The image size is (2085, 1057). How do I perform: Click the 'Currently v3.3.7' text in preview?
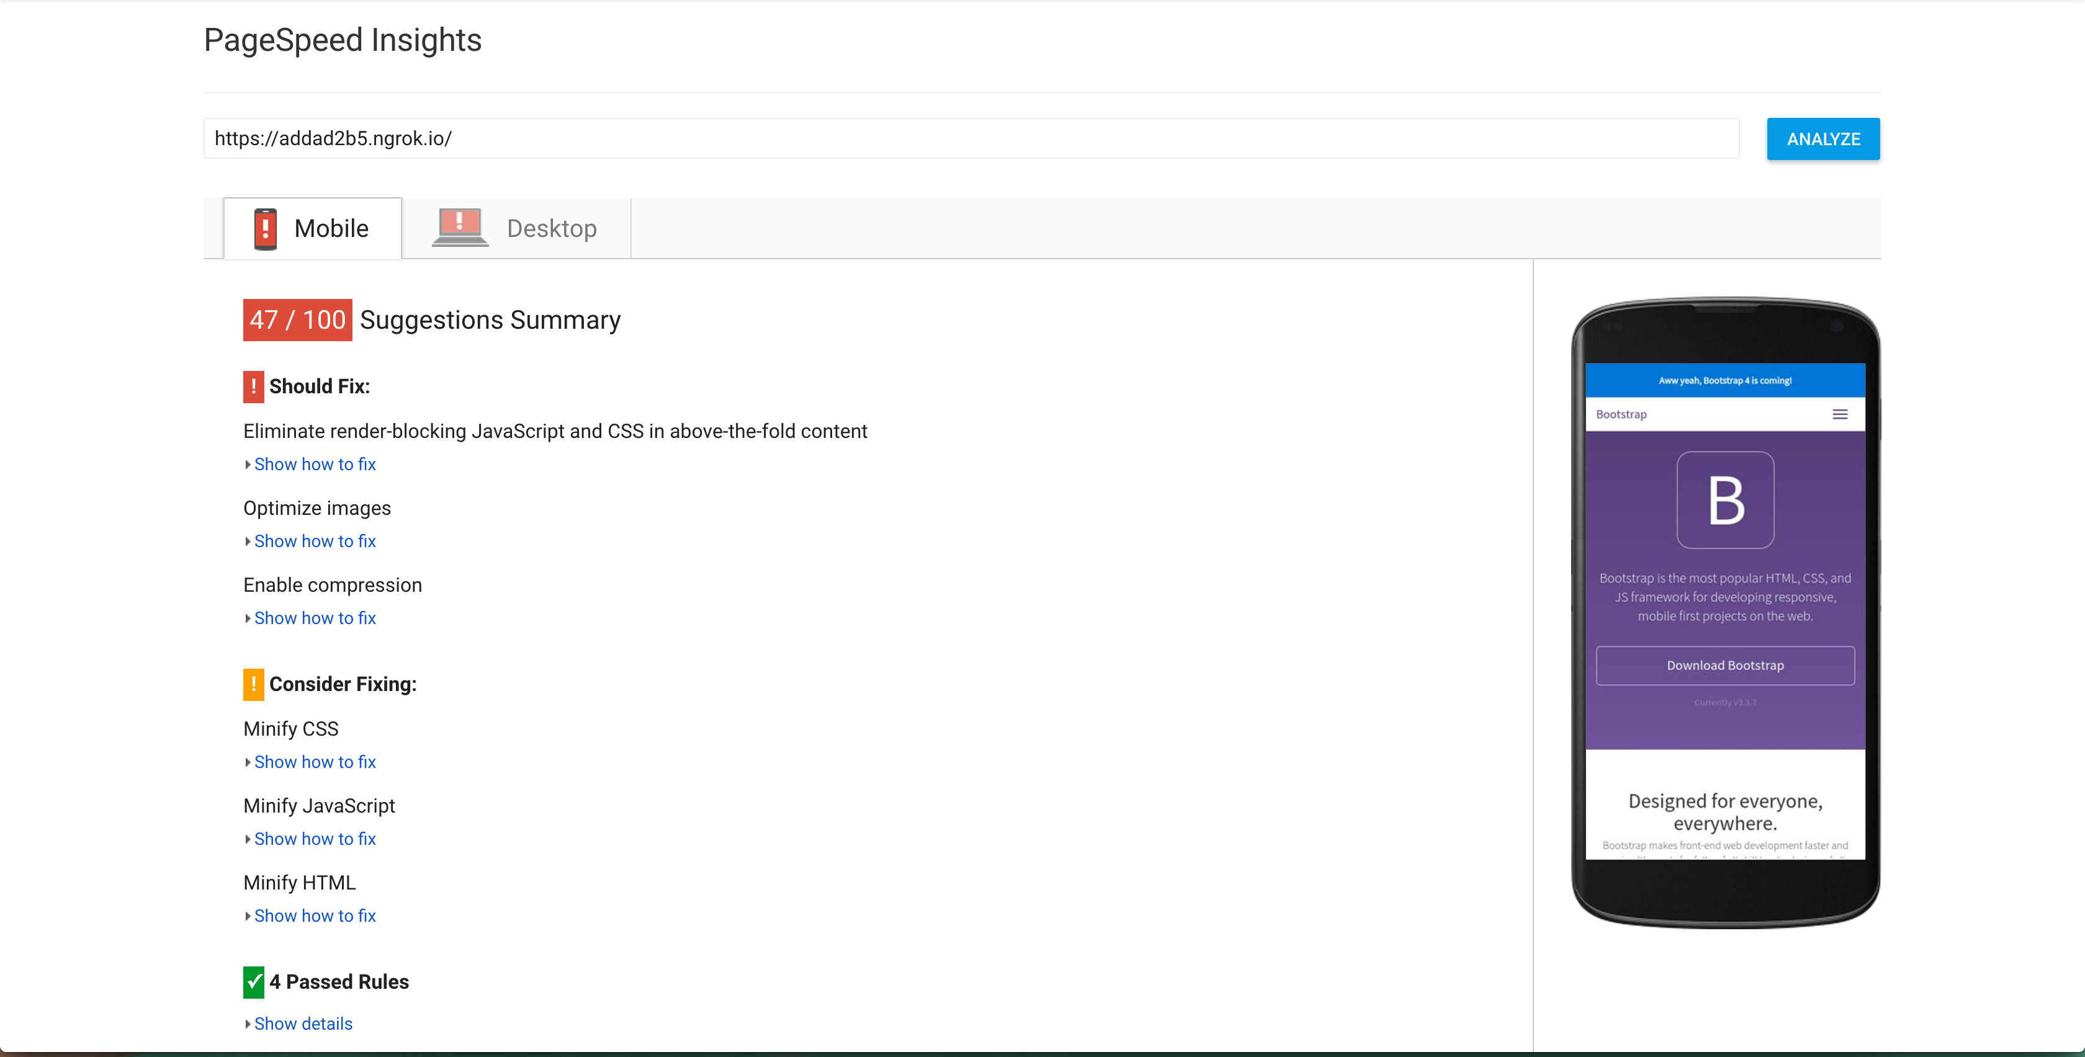pos(1726,703)
